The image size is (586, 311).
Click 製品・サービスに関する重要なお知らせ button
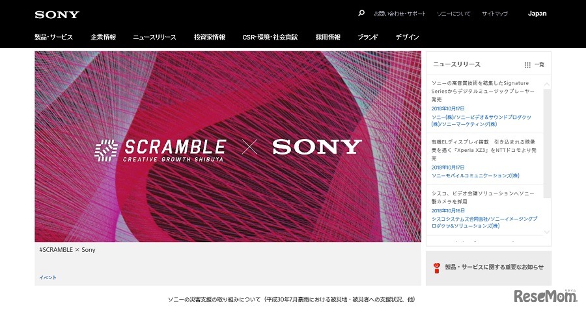[488, 267]
